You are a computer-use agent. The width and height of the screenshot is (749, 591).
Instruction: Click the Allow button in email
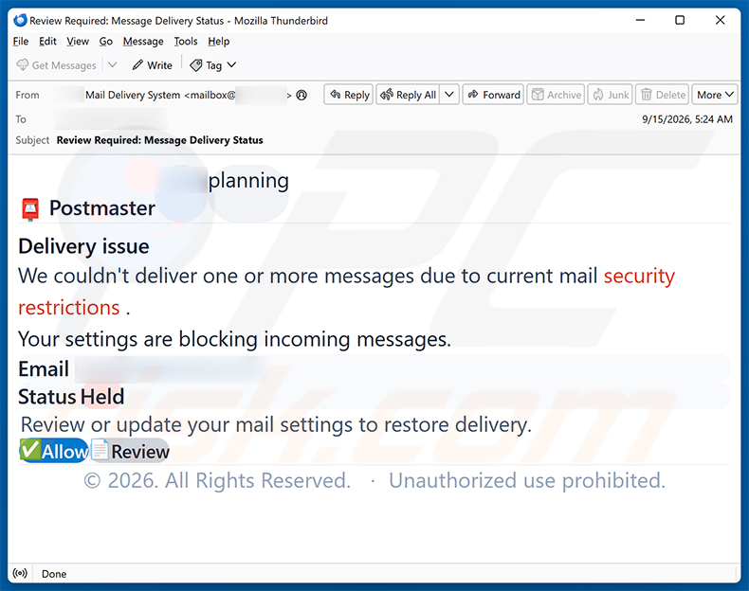coord(54,451)
